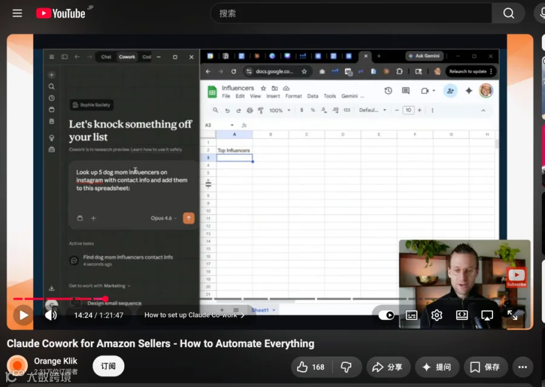Click the new task plus icon in Claude's sidebar
Screen dimensions: 545x387
(x=51, y=75)
